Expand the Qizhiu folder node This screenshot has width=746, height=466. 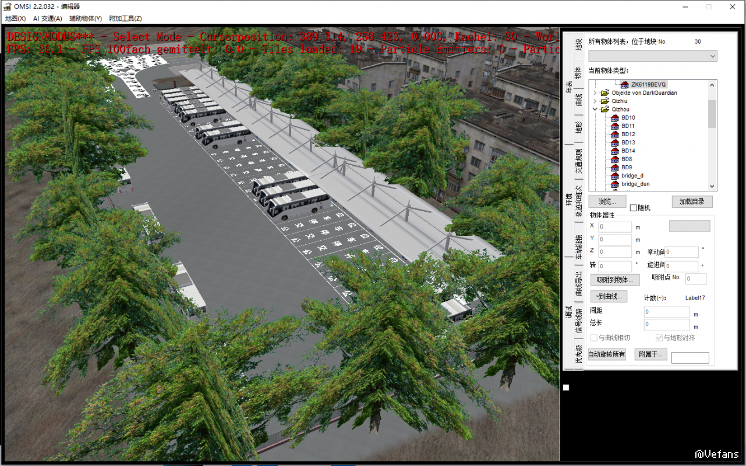point(595,101)
